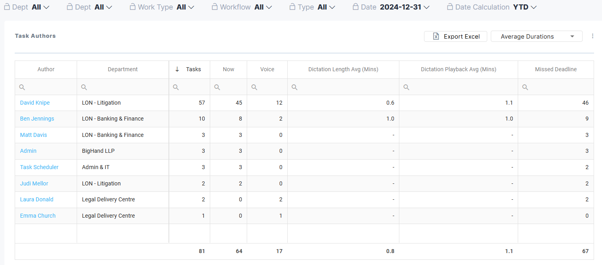This screenshot has height=265, width=602.
Task: Click the Export Excel button
Action: [x=455, y=37]
